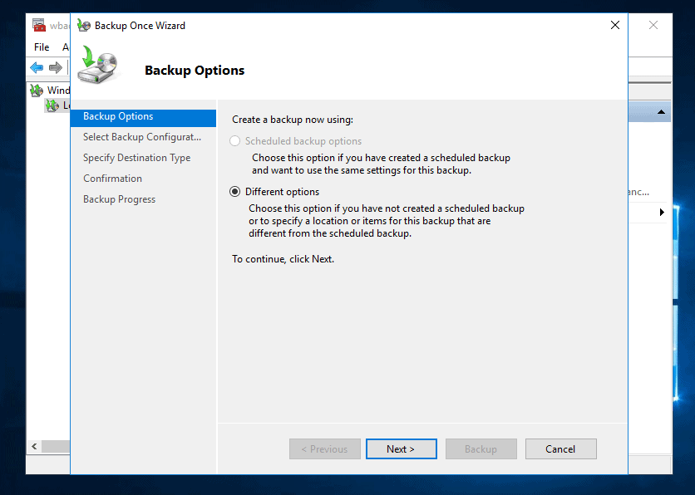Image resolution: width=695 pixels, height=495 pixels.
Task: Click the gray forward arrow in toolbar
Action: (x=56, y=67)
